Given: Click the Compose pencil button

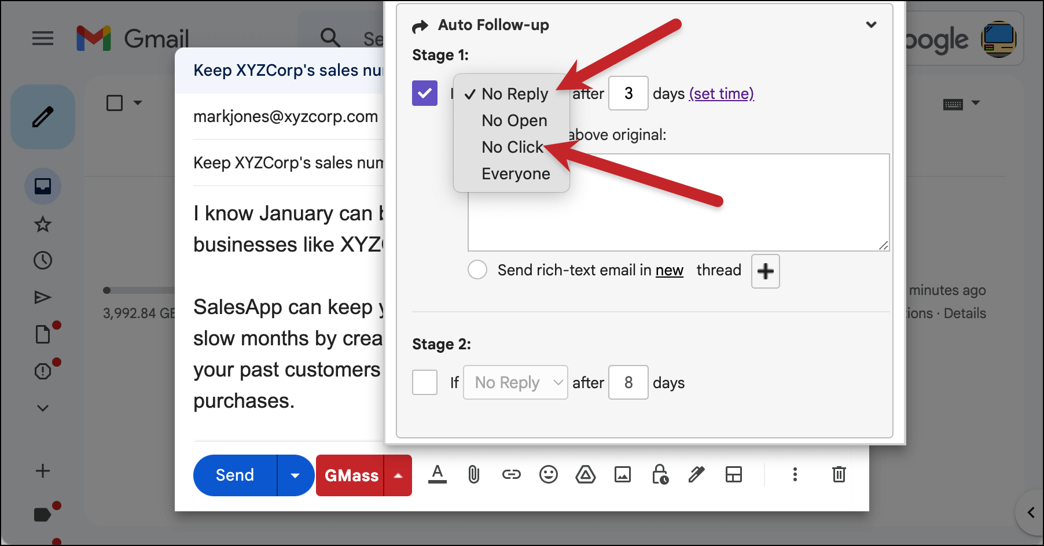Looking at the screenshot, I should (43, 117).
